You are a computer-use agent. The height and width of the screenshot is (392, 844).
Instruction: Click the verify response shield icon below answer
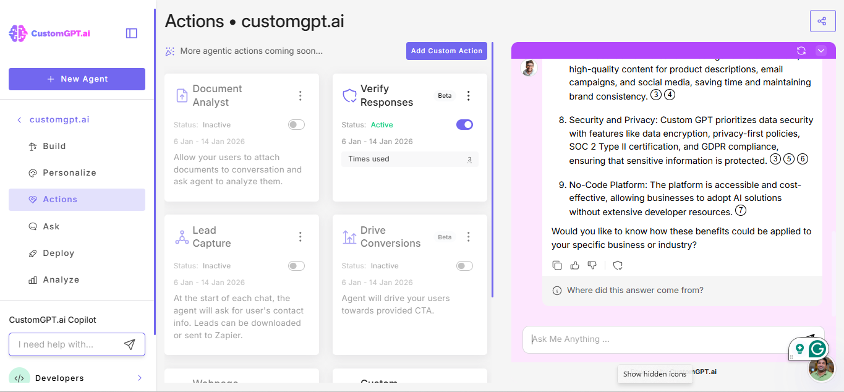(x=618, y=265)
